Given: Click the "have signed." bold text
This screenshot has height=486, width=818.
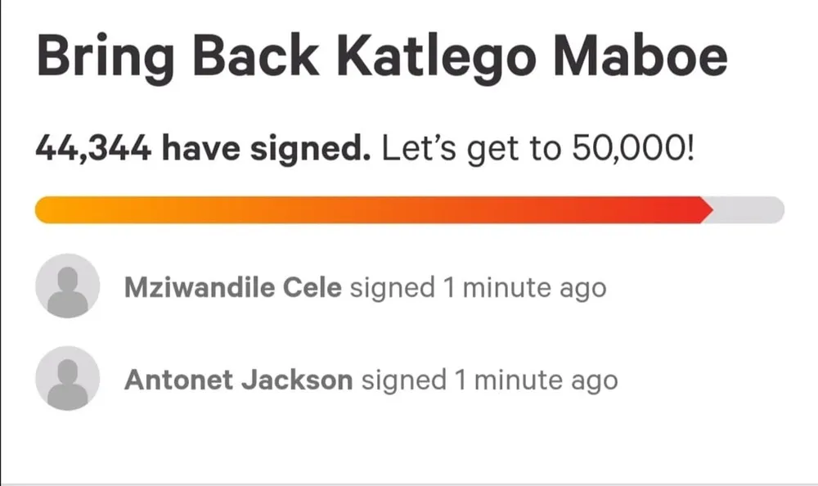Looking at the screenshot, I should point(267,150).
